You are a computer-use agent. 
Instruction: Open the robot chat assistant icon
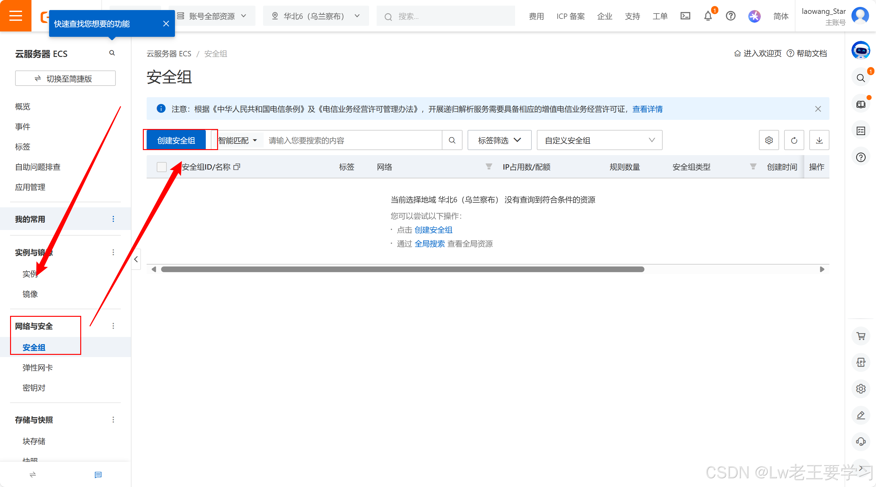click(861, 50)
